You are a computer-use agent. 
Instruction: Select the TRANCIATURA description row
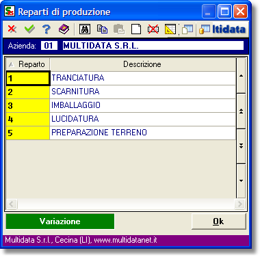(143, 79)
